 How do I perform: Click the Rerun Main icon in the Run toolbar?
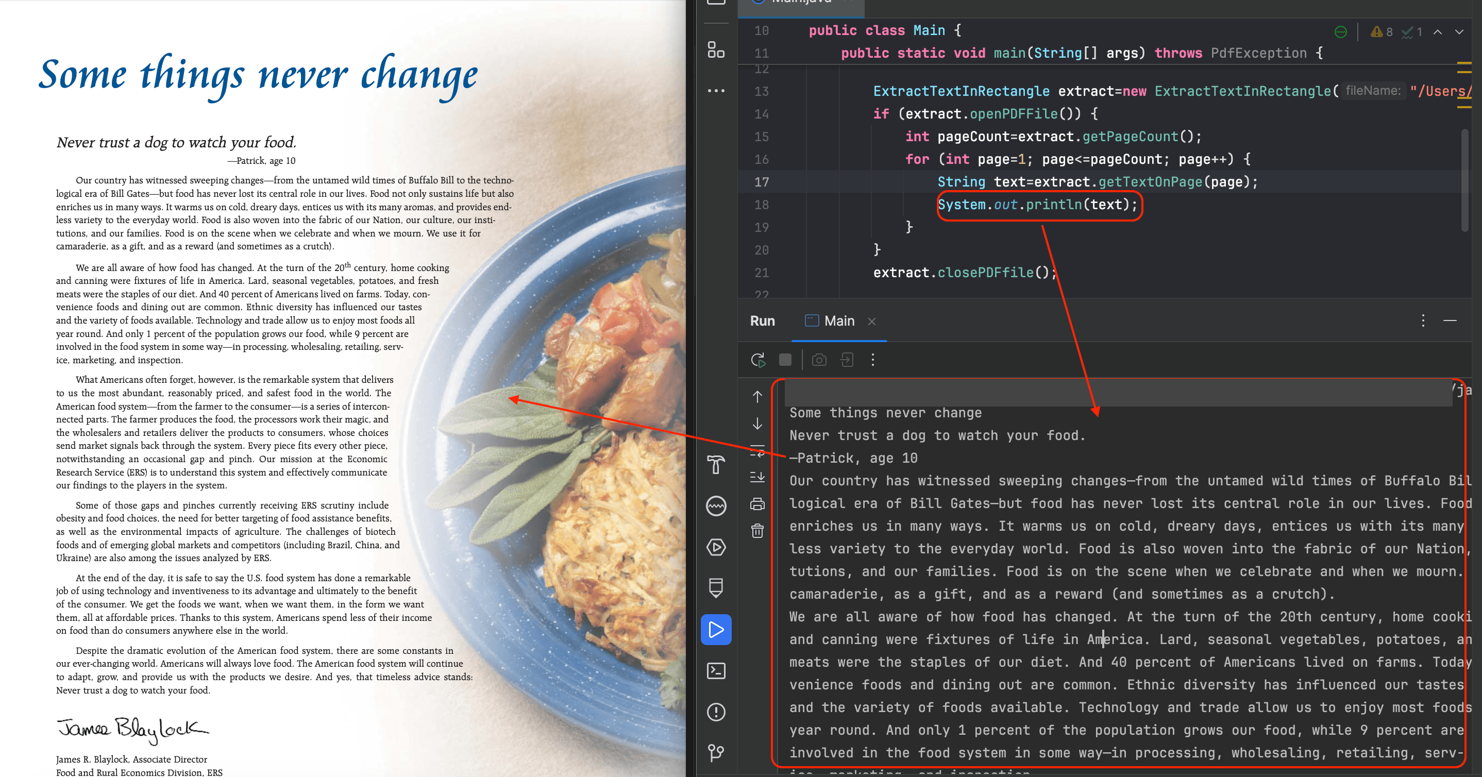pyautogui.click(x=757, y=360)
